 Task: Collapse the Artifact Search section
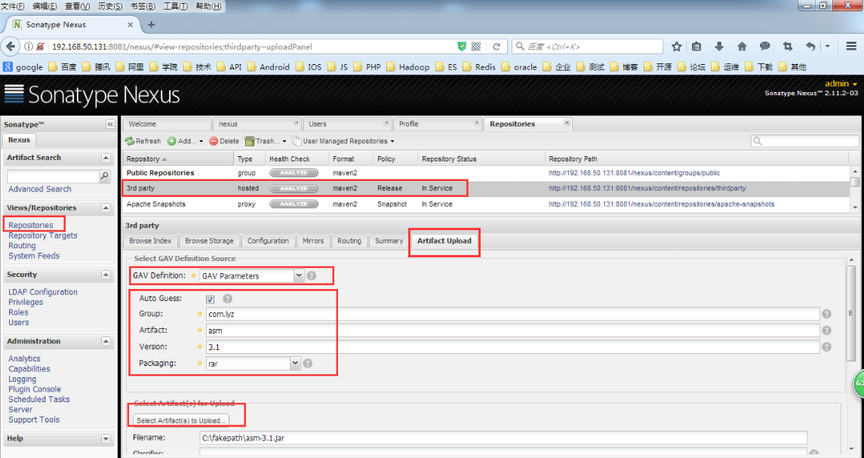click(x=106, y=158)
